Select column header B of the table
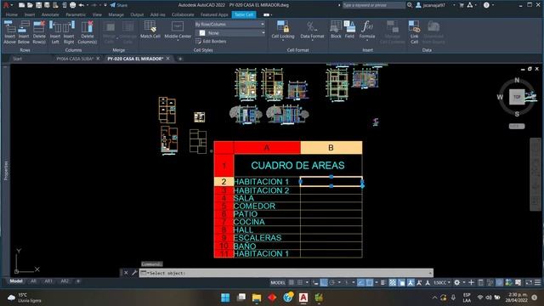544x306 pixels. point(331,147)
